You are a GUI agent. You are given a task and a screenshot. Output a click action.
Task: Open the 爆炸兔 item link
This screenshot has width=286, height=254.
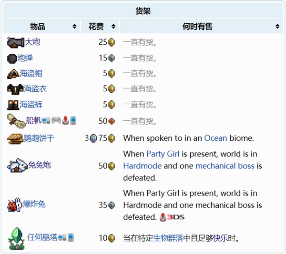pyautogui.click(x=34, y=205)
